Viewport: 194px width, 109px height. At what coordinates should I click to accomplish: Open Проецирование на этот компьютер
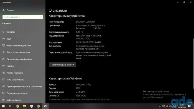coord(24,86)
